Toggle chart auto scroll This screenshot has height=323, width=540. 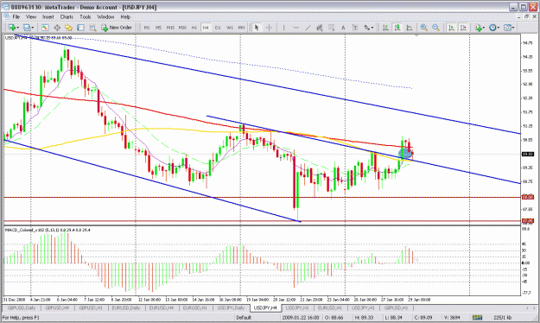coord(451,27)
